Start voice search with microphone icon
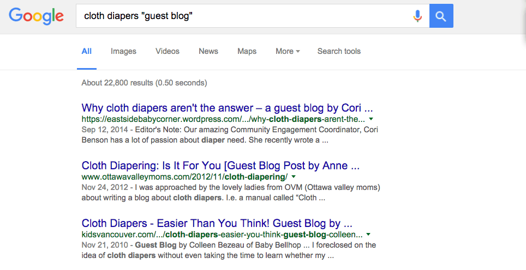The image size is (526, 270). click(417, 16)
